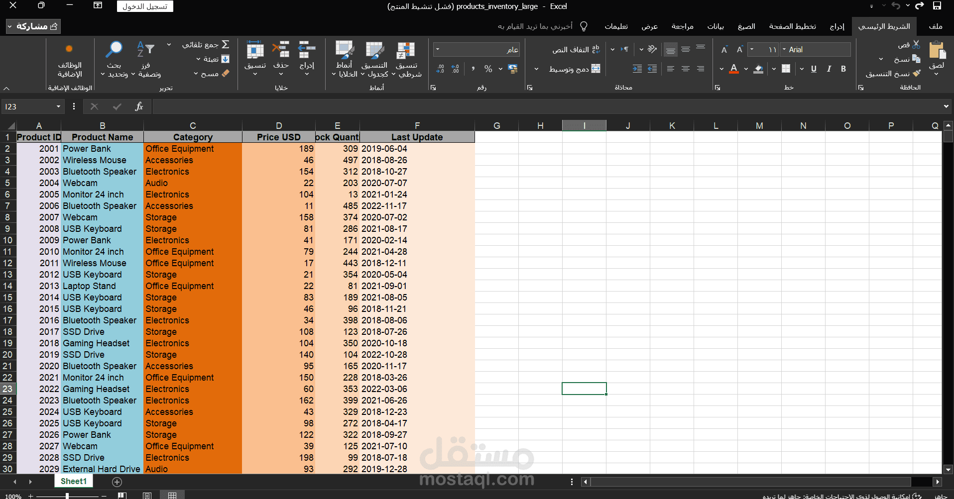
Task: Apply comma style number format
Action: pyautogui.click(x=473, y=69)
